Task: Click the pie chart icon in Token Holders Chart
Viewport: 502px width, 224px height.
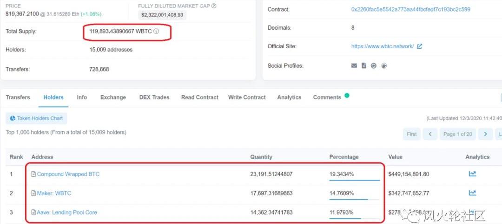Action: click(x=13, y=118)
